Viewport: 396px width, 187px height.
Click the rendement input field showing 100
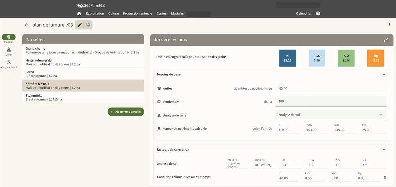[330, 101]
